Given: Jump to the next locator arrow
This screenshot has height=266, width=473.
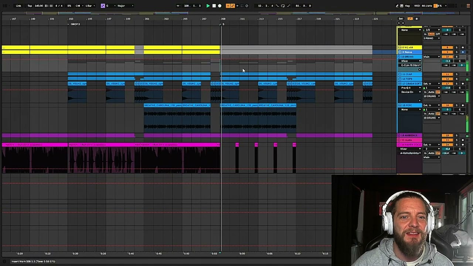Looking at the screenshot, I should 403,23.
